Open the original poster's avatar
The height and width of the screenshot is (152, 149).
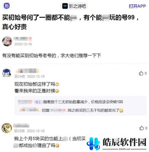pyautogui.click(x=7, y=41)
